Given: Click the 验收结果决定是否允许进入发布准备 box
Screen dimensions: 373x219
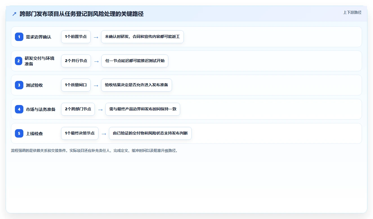Looking at the screenshot, I should point(137,85).
